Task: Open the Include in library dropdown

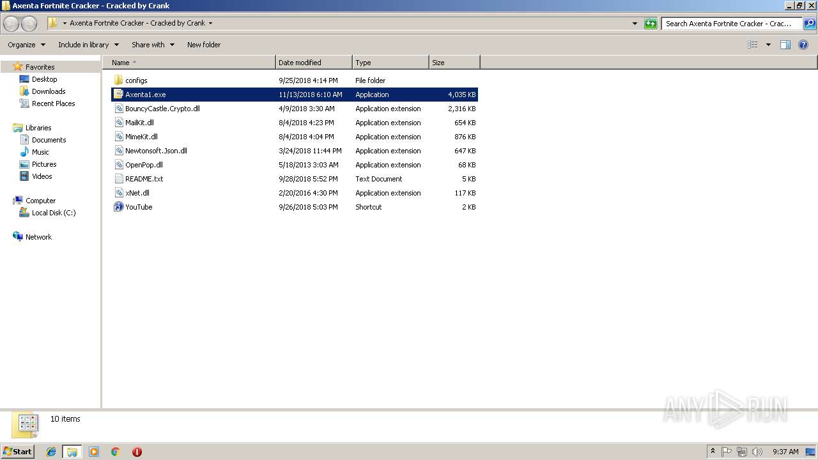Action: coord(88,45)
